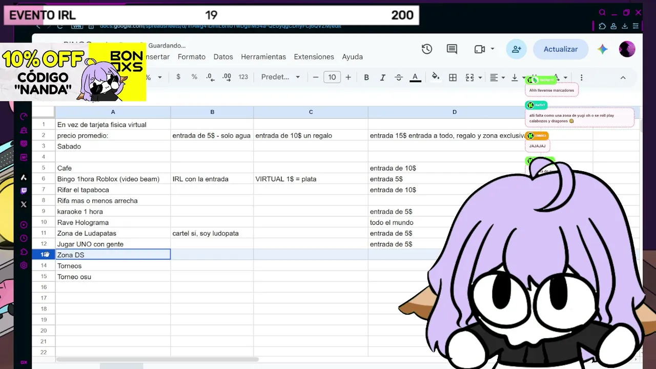Open the fill color bucket picker
Screen dimensions: 656x369
pyautogui.click(x=435, y=77)
